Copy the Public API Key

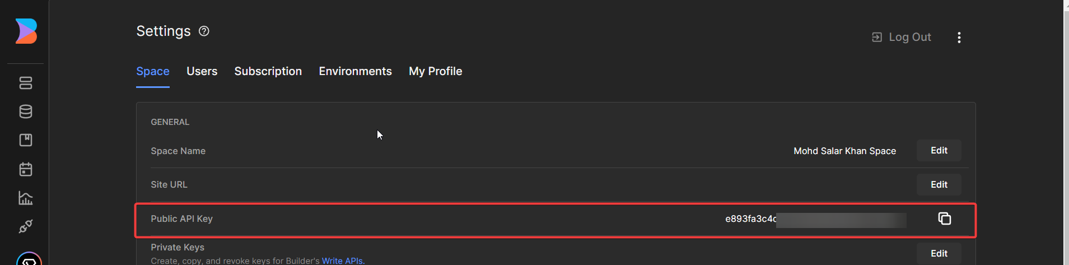[x=944, y=218]
